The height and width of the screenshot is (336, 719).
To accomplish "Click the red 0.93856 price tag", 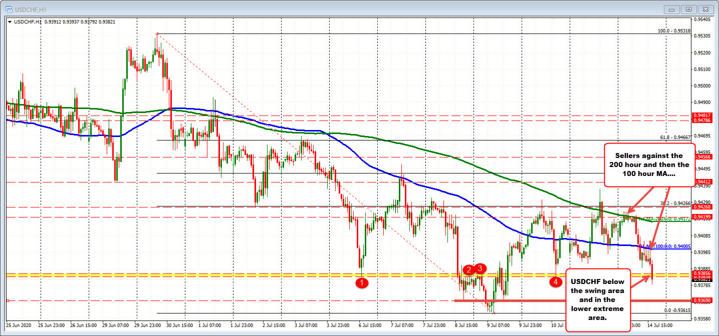I will 702,273.
